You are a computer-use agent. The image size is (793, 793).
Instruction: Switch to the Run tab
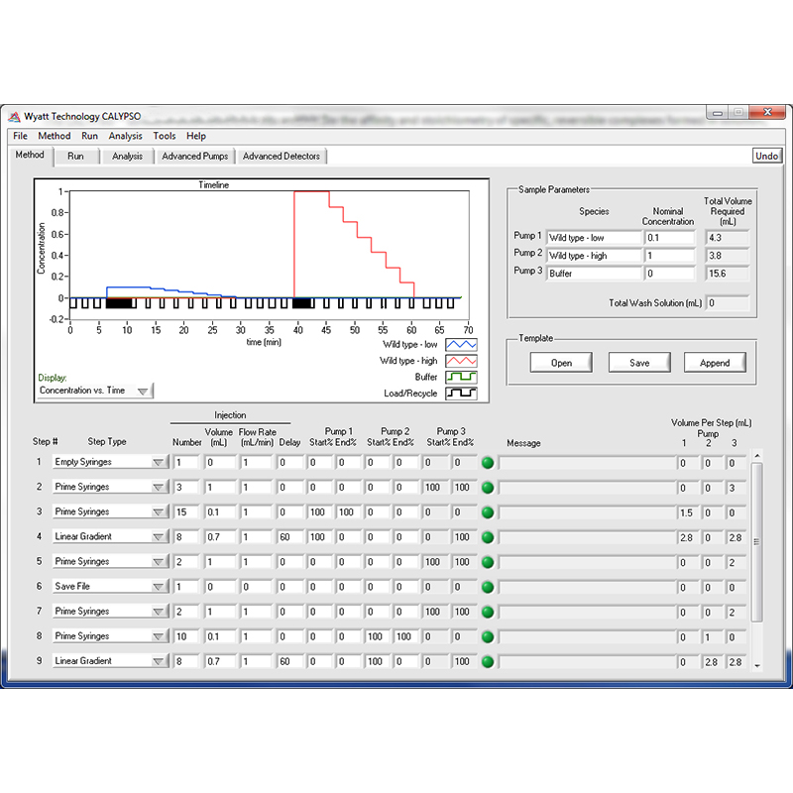[76, 157]
